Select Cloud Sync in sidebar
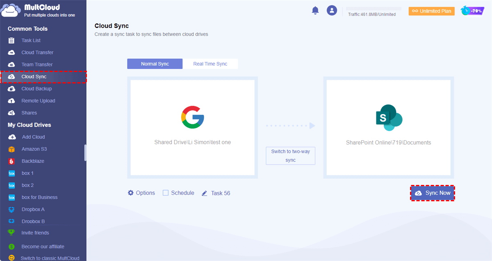Viewport: 492px width, 261px height. point(43,76)
